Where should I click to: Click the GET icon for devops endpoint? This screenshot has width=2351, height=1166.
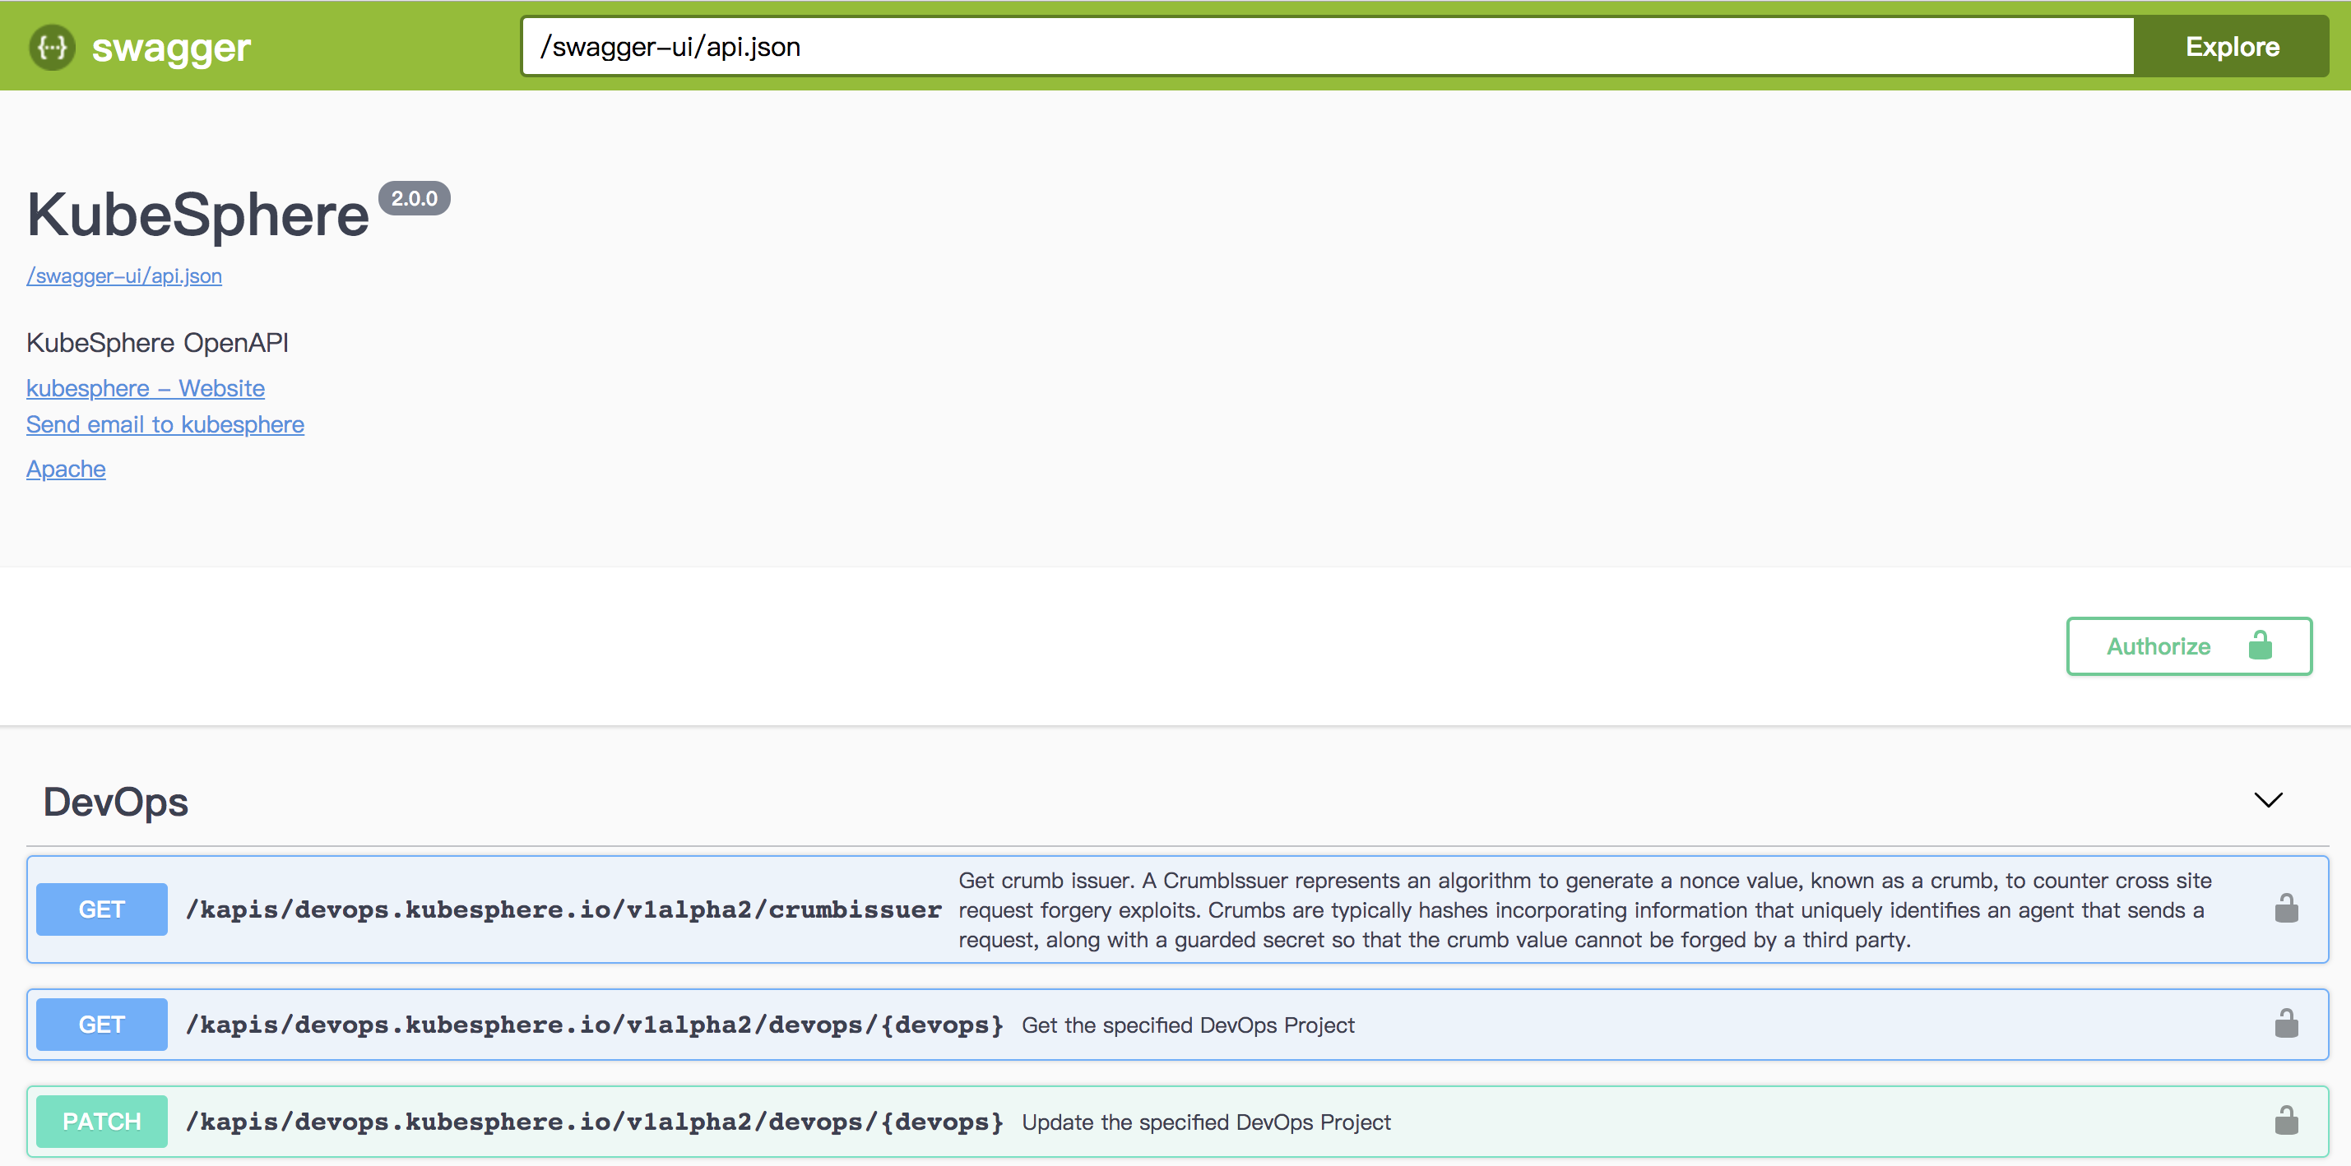[100, 1025]
